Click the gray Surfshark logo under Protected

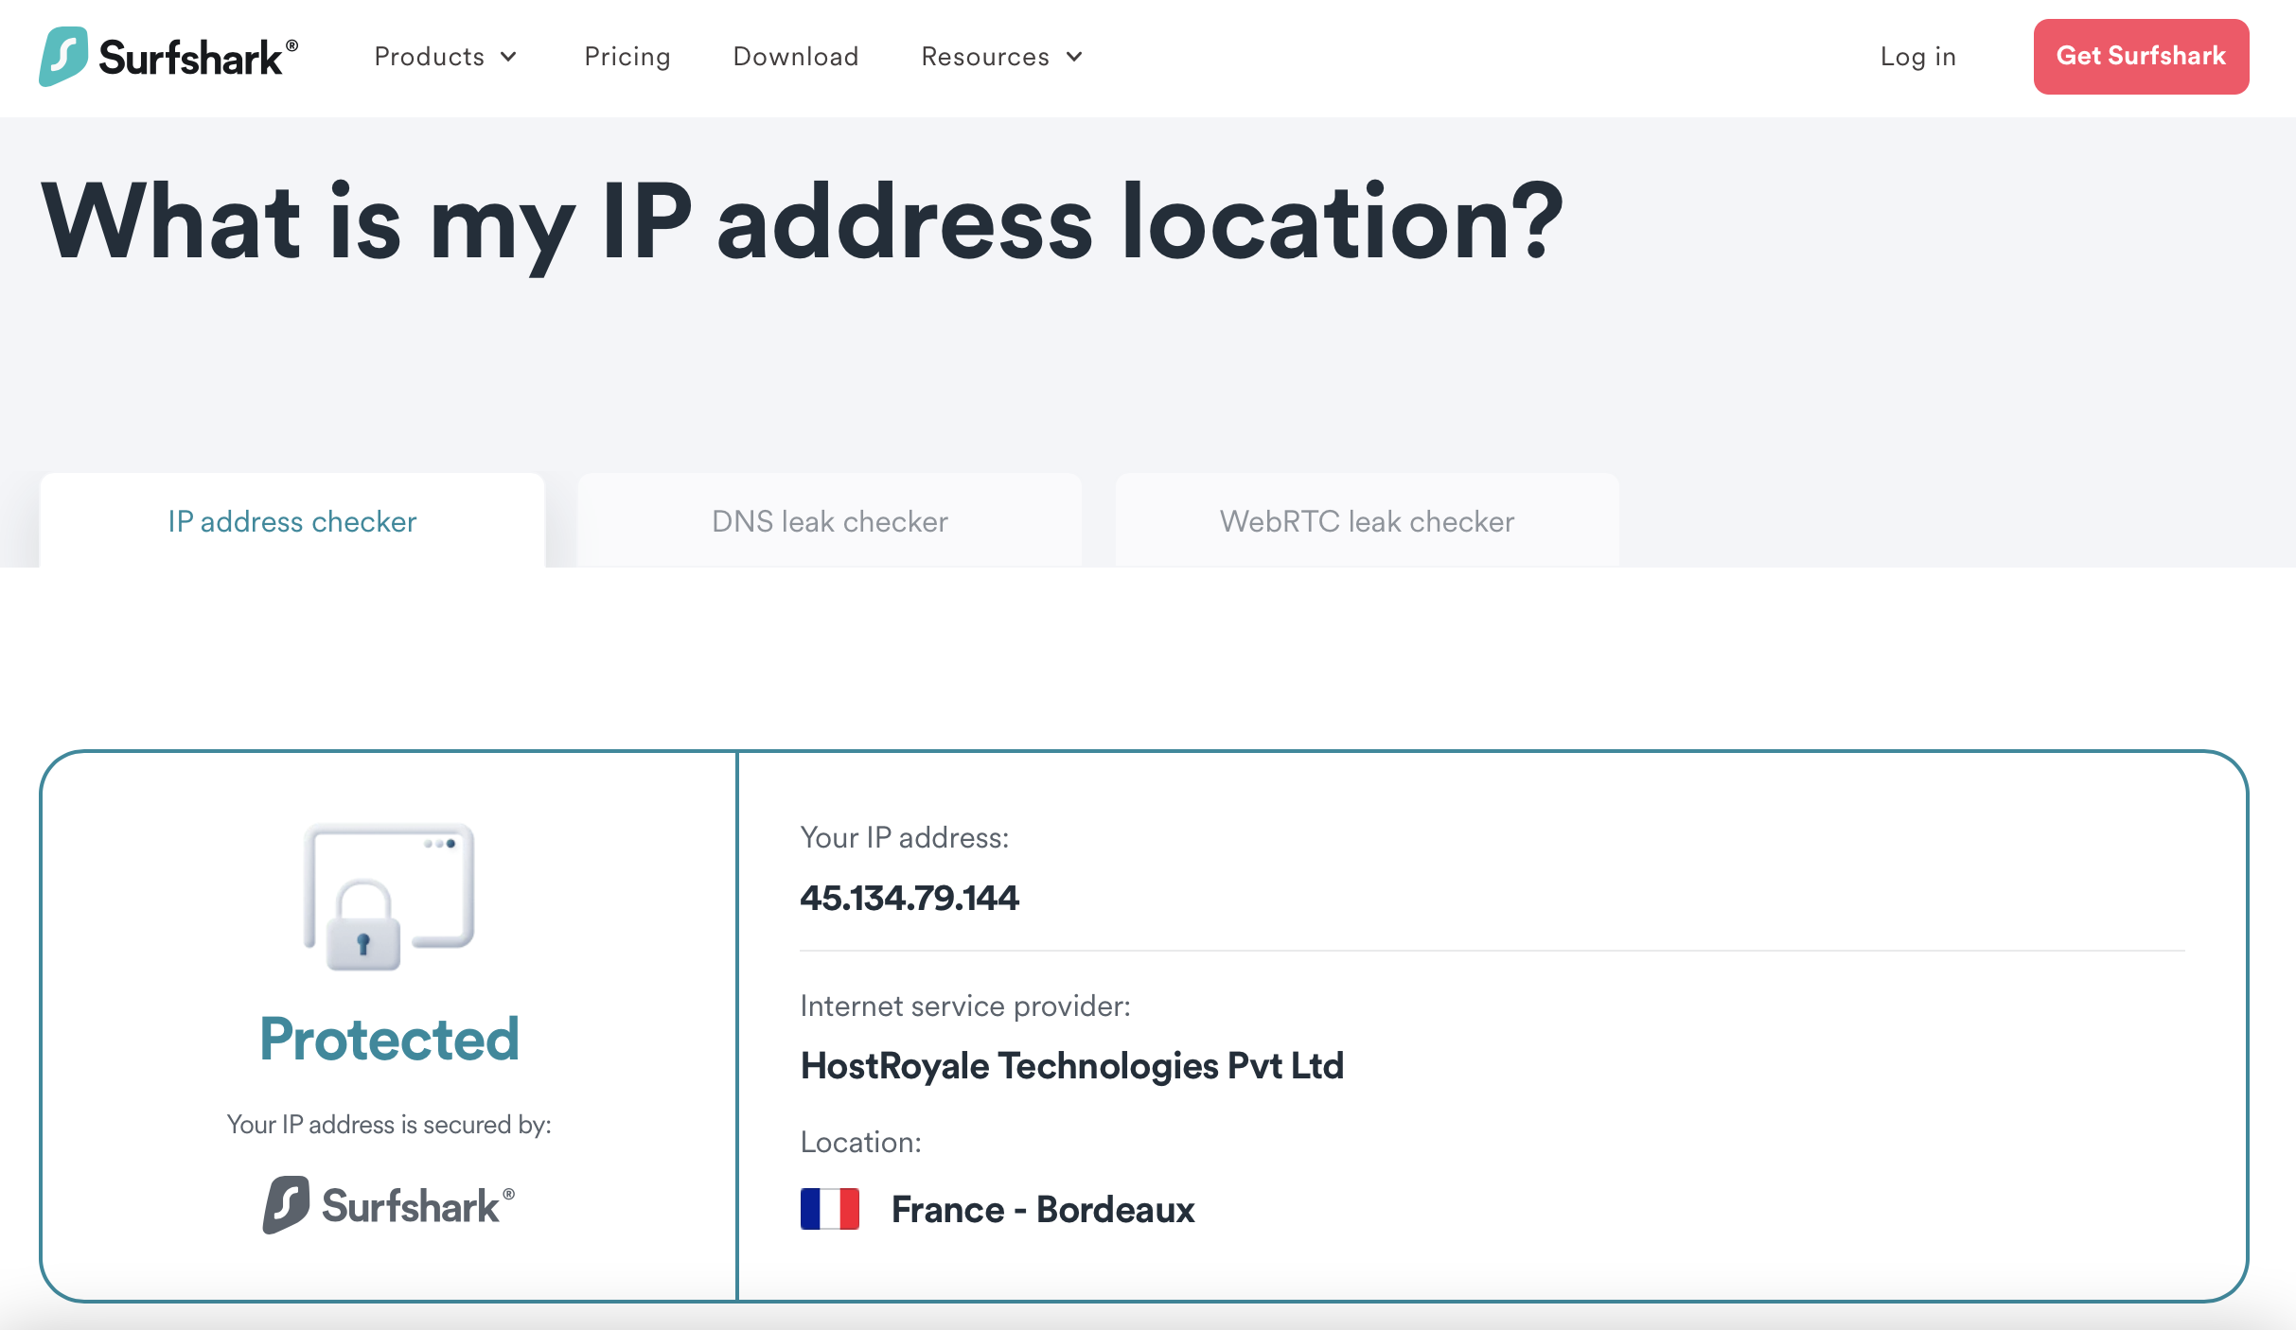388,1205
